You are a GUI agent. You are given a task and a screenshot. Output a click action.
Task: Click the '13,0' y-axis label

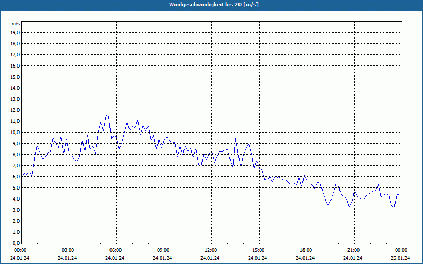[15, 99]
